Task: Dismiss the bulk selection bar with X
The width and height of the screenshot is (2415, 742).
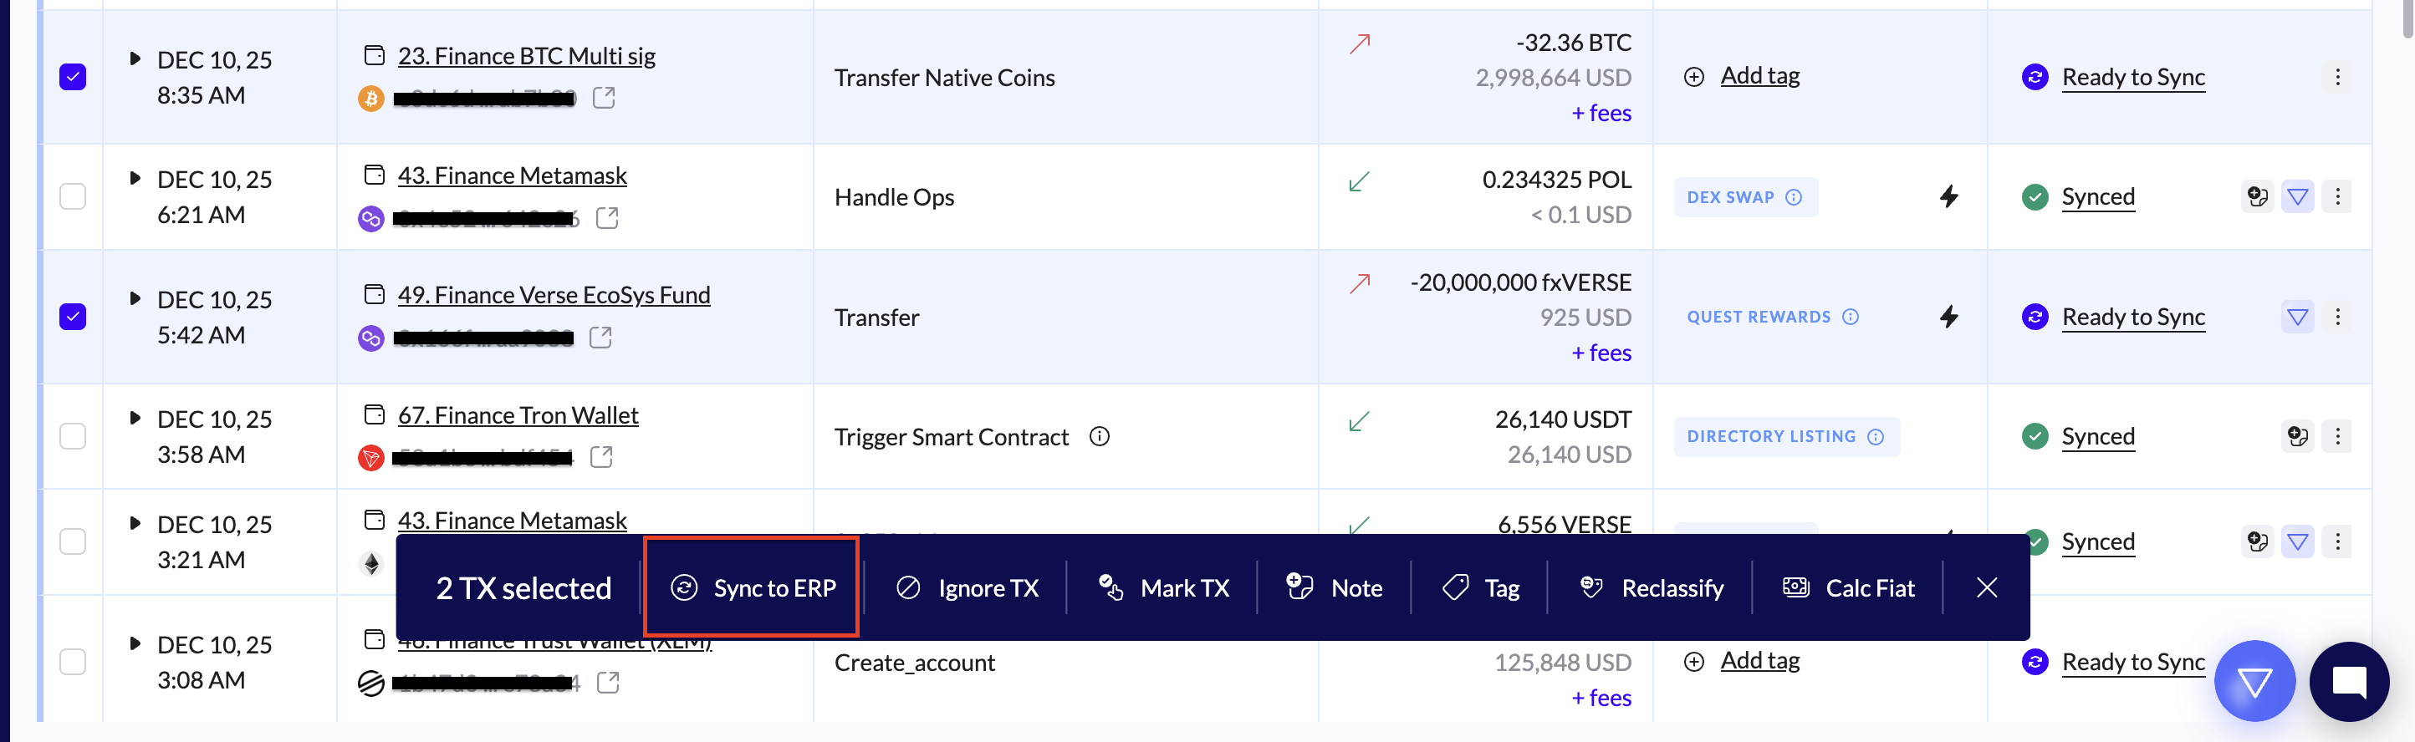Action: [1986, 588]
